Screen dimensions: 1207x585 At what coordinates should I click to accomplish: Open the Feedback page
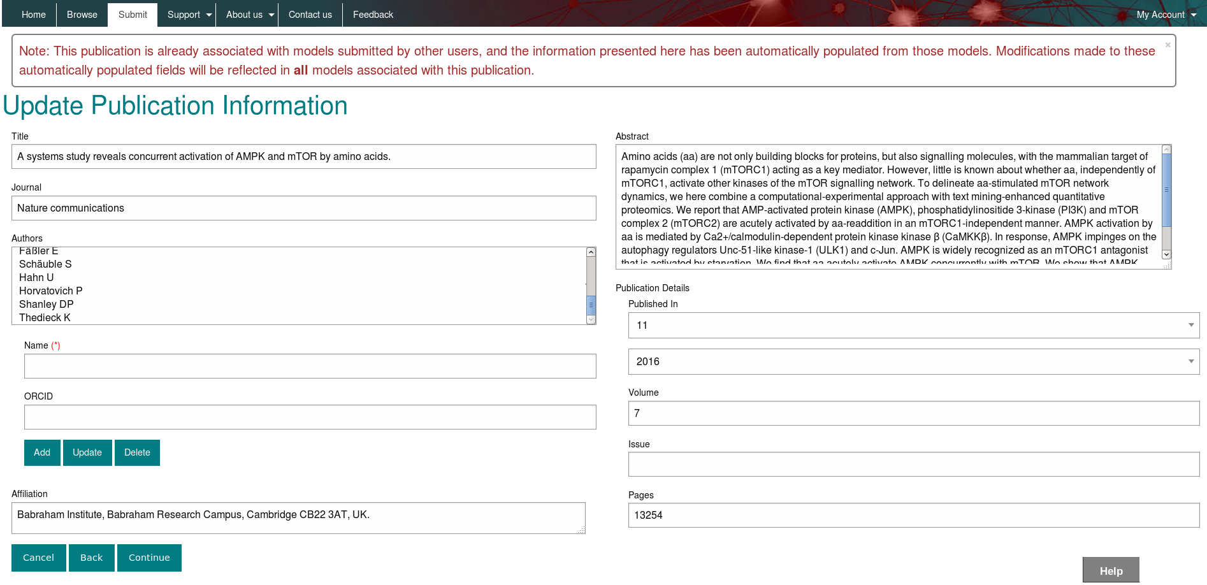[x=373, y=14]
